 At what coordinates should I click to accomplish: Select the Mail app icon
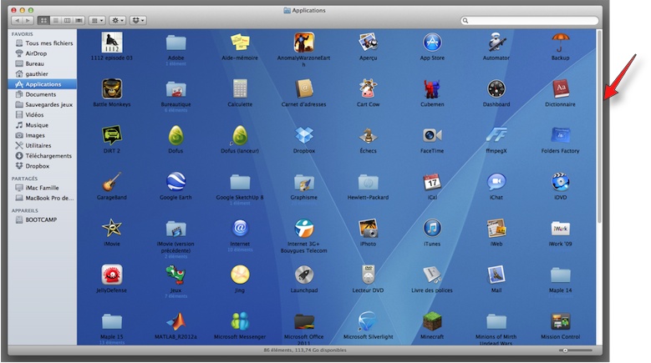tap(496, 275)
